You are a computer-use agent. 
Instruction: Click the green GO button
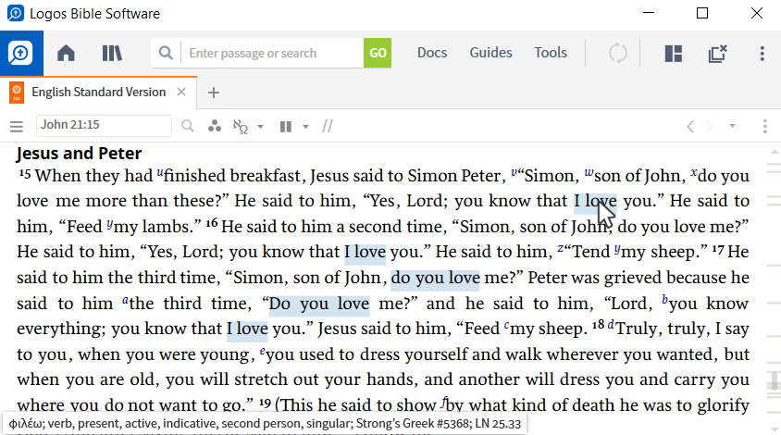point(378,53)
